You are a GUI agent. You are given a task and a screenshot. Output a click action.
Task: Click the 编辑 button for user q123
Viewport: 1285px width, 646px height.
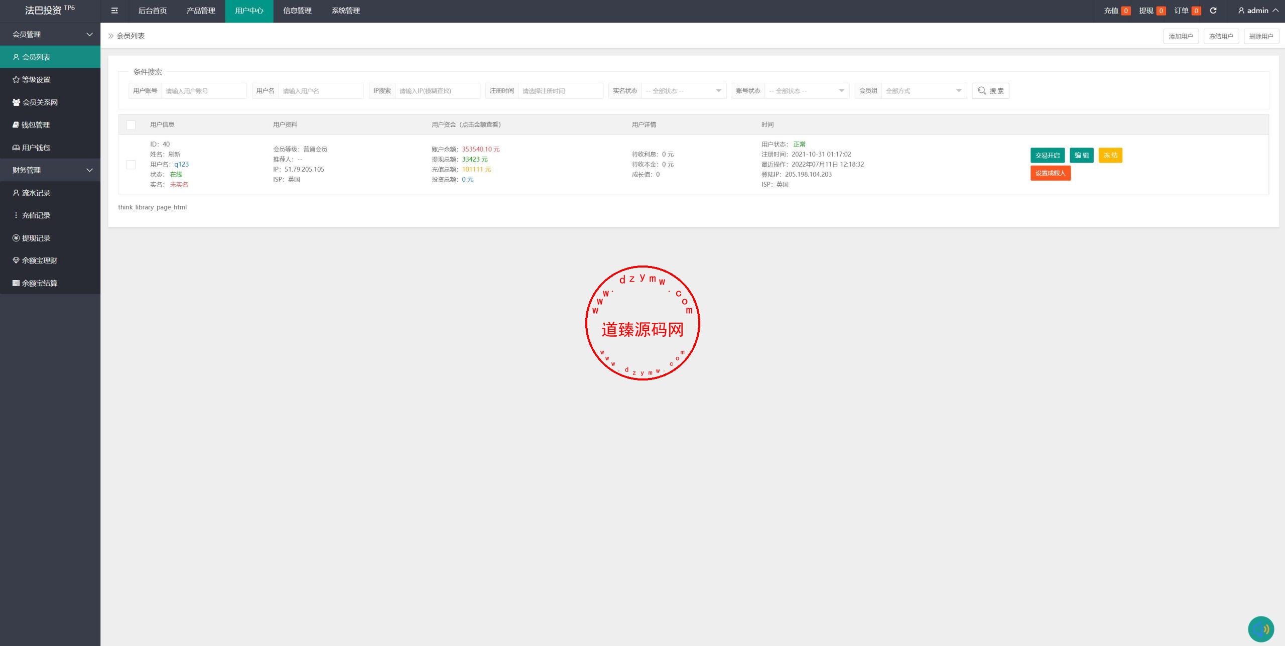click(1082, 155)
